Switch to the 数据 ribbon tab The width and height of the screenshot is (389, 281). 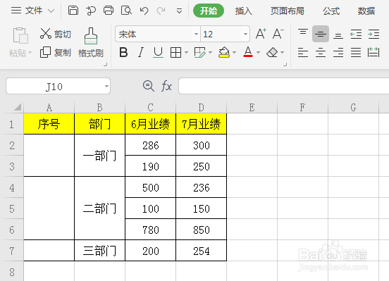[x=366, y=11]
